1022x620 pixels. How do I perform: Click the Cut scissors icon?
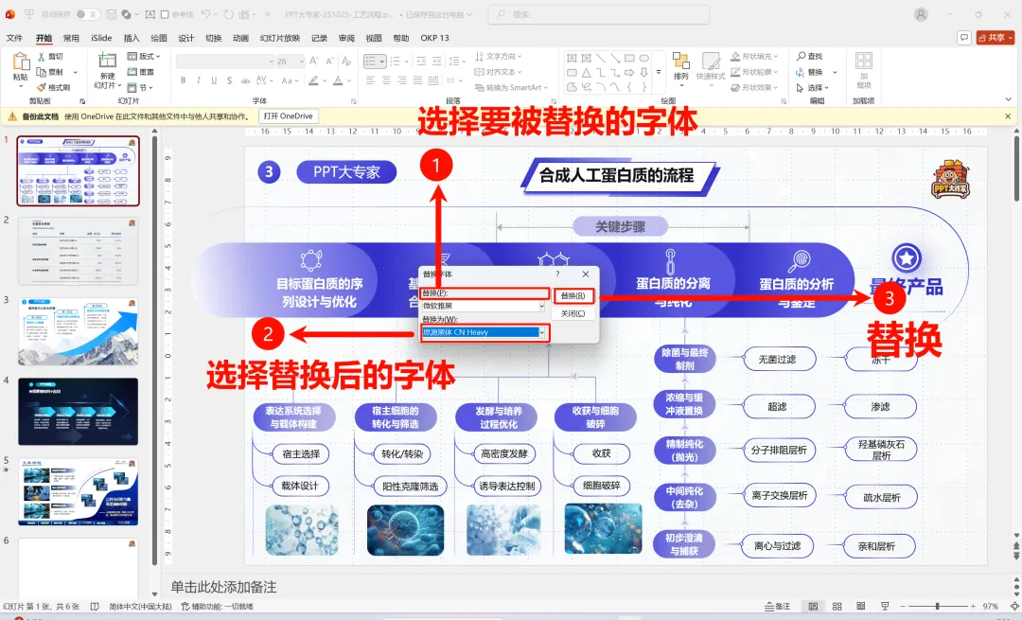(x=42, y=57)
